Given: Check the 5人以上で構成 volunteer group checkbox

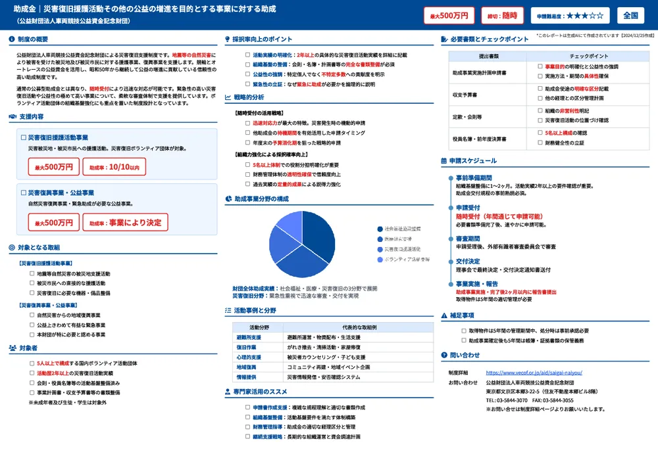Looking at the screenshot, I should point(31,363).
